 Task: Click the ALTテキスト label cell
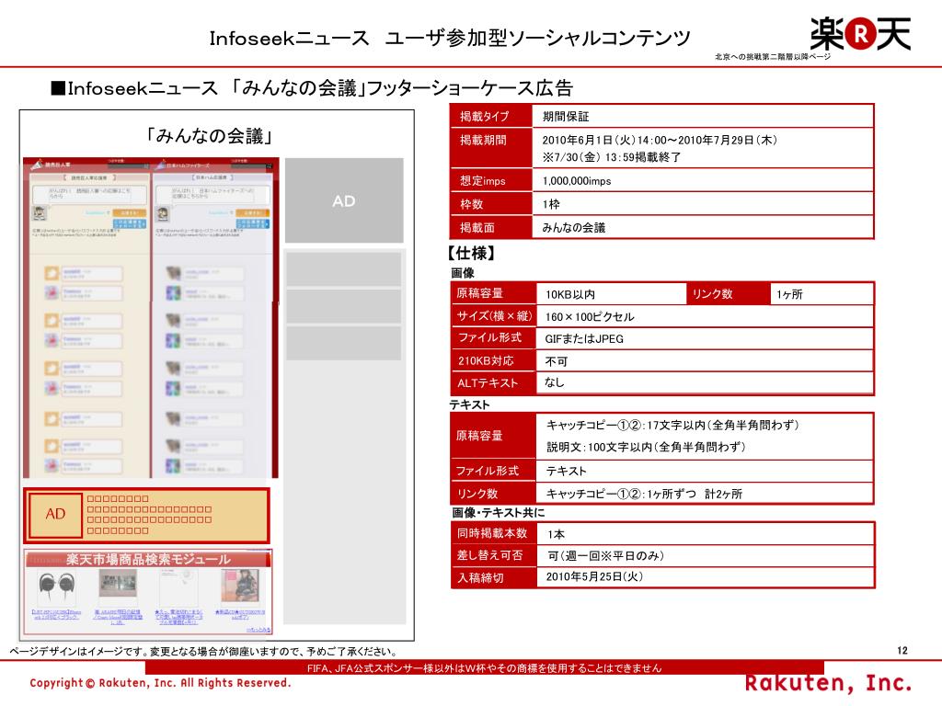pos(494,383)
